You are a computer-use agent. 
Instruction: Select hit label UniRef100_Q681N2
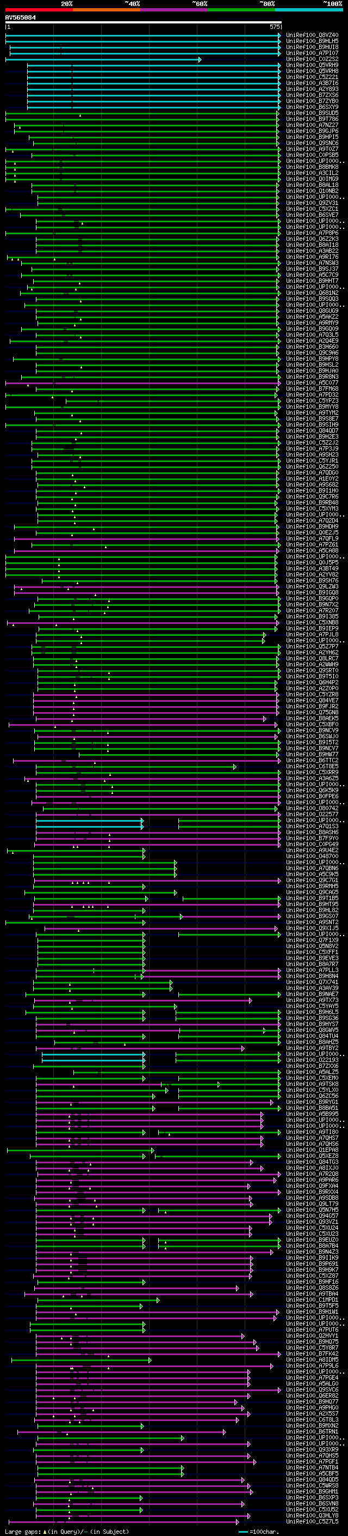click(x=312, y=293)
